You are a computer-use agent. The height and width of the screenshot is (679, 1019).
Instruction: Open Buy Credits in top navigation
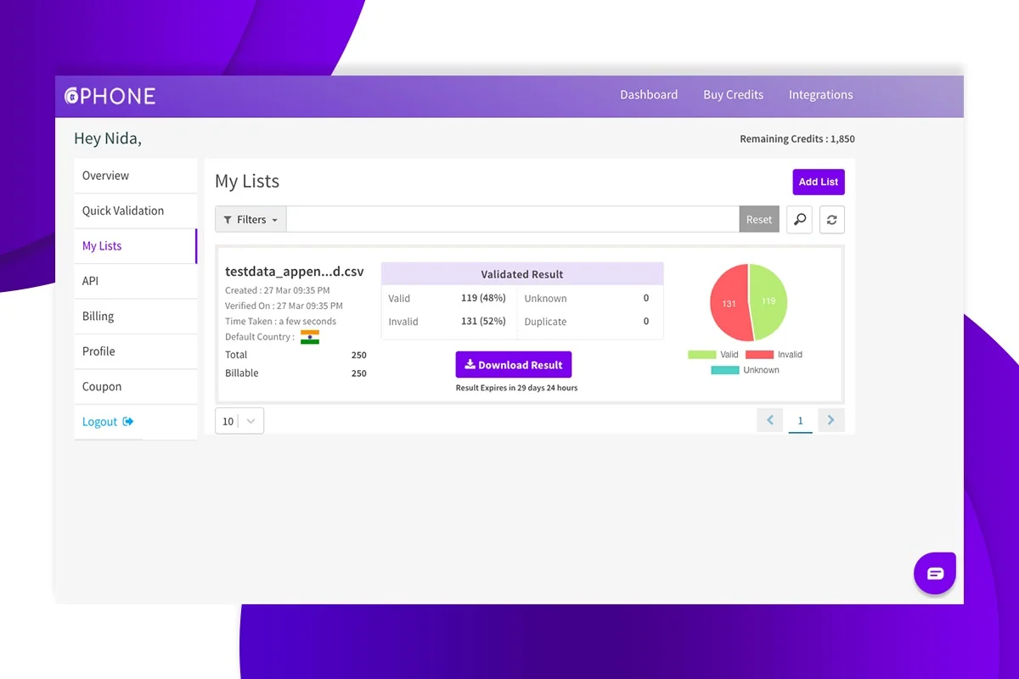point(733,95)
